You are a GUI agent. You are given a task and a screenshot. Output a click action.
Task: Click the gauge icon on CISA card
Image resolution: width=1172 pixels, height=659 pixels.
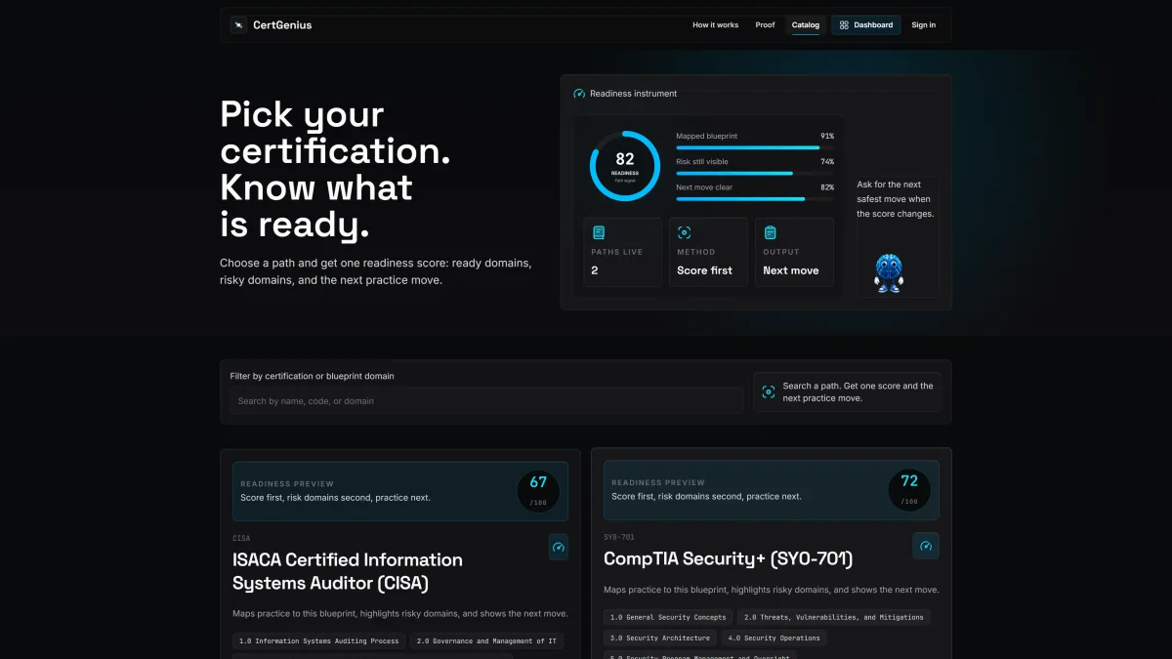[x=559, y=548]
